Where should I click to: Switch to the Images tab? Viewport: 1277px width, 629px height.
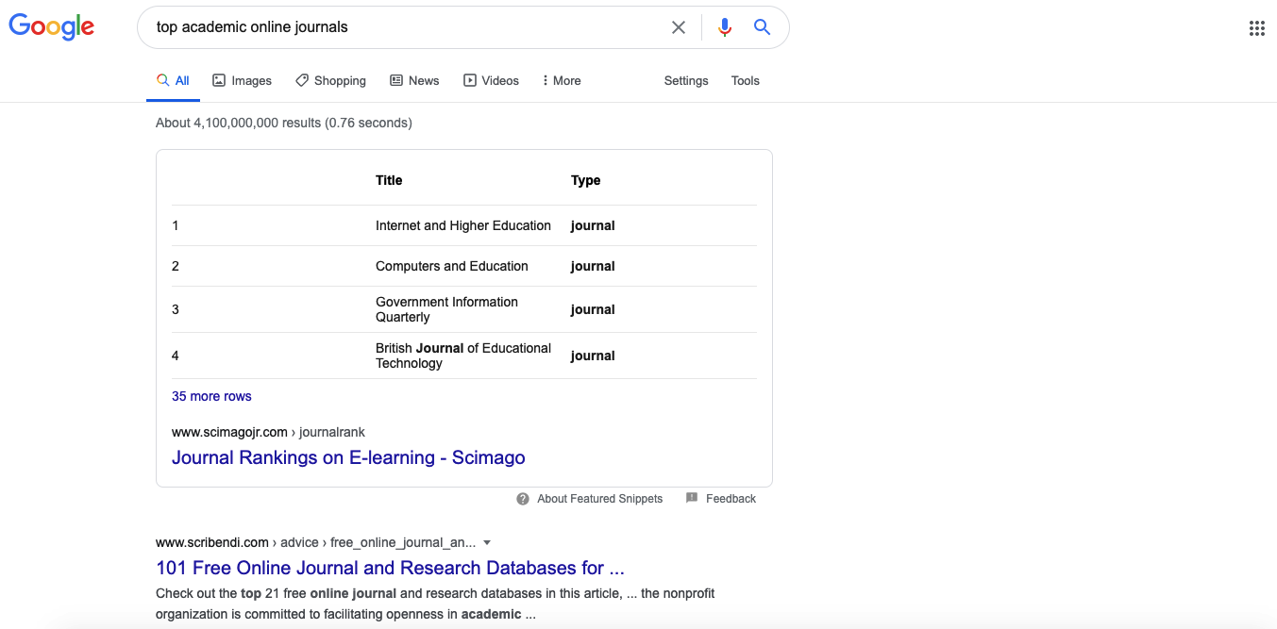coord(242,81)
